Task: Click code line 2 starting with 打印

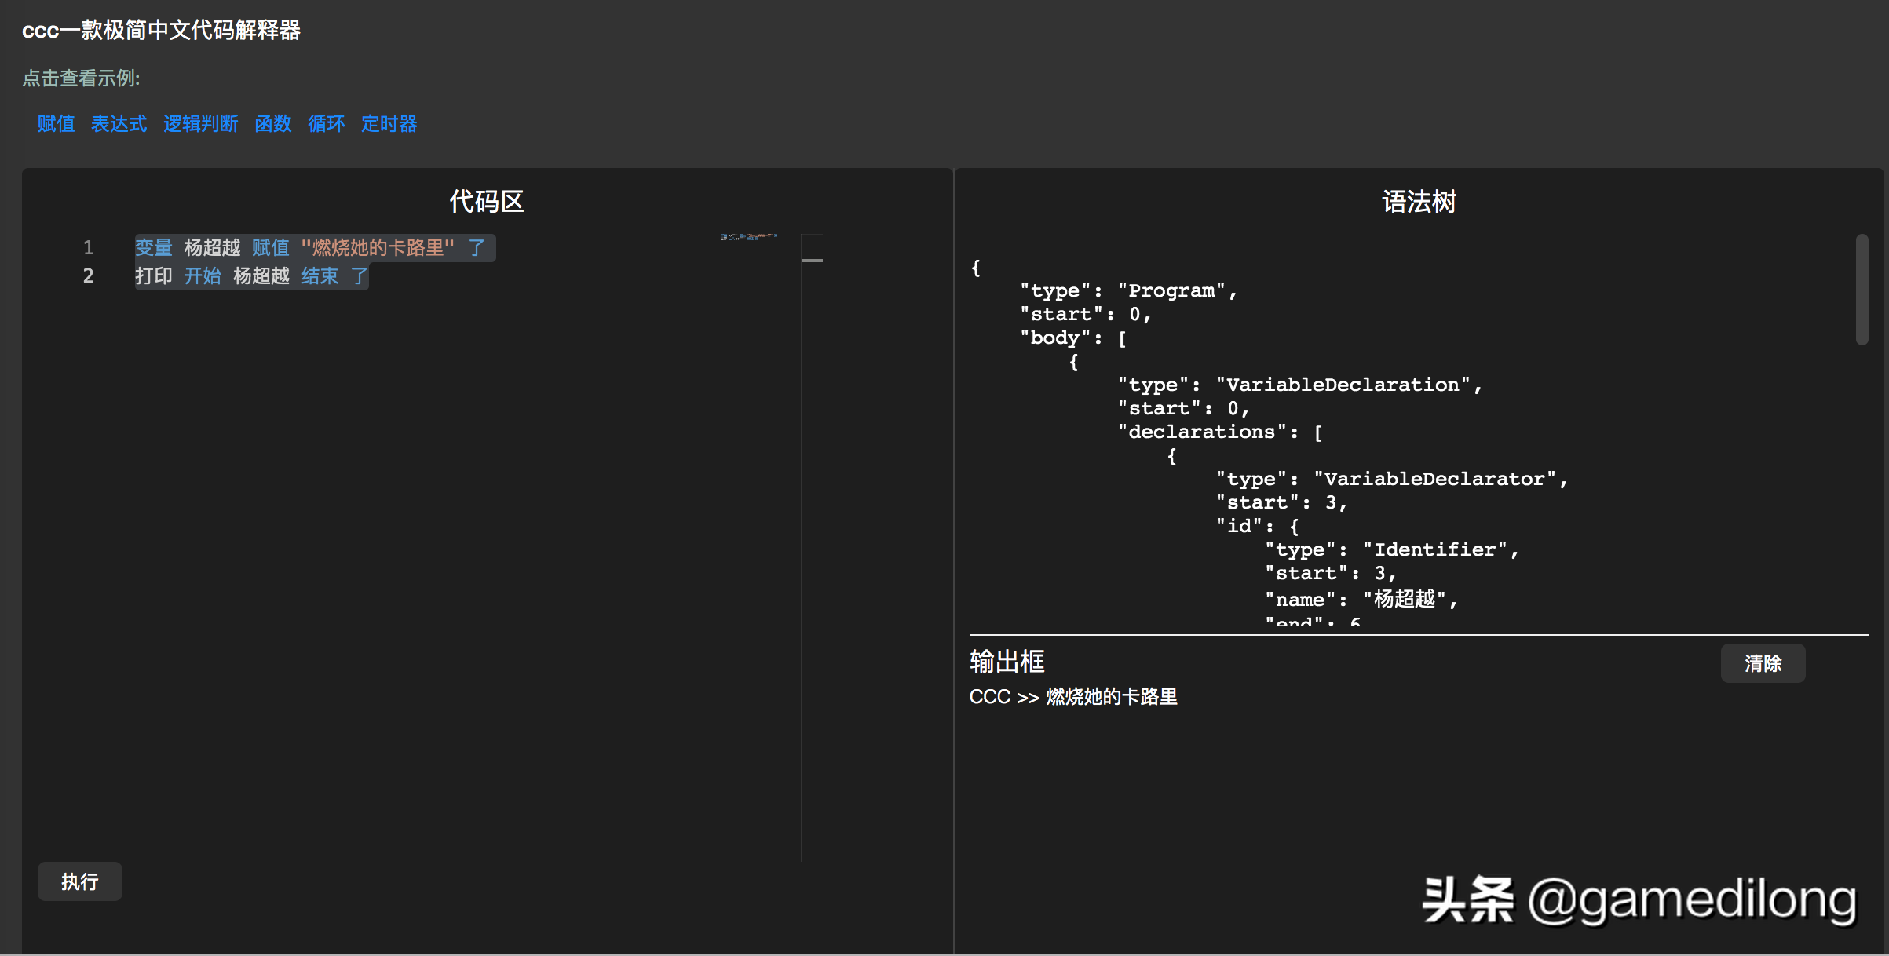Action: click(251, 276)
